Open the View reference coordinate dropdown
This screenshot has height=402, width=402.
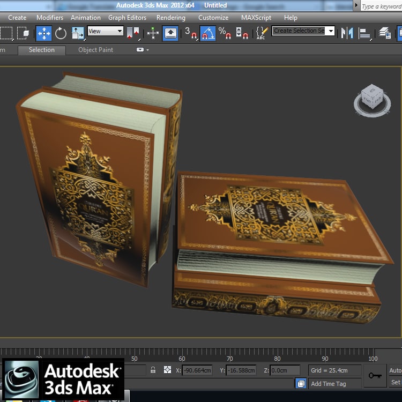click(106, 31)
